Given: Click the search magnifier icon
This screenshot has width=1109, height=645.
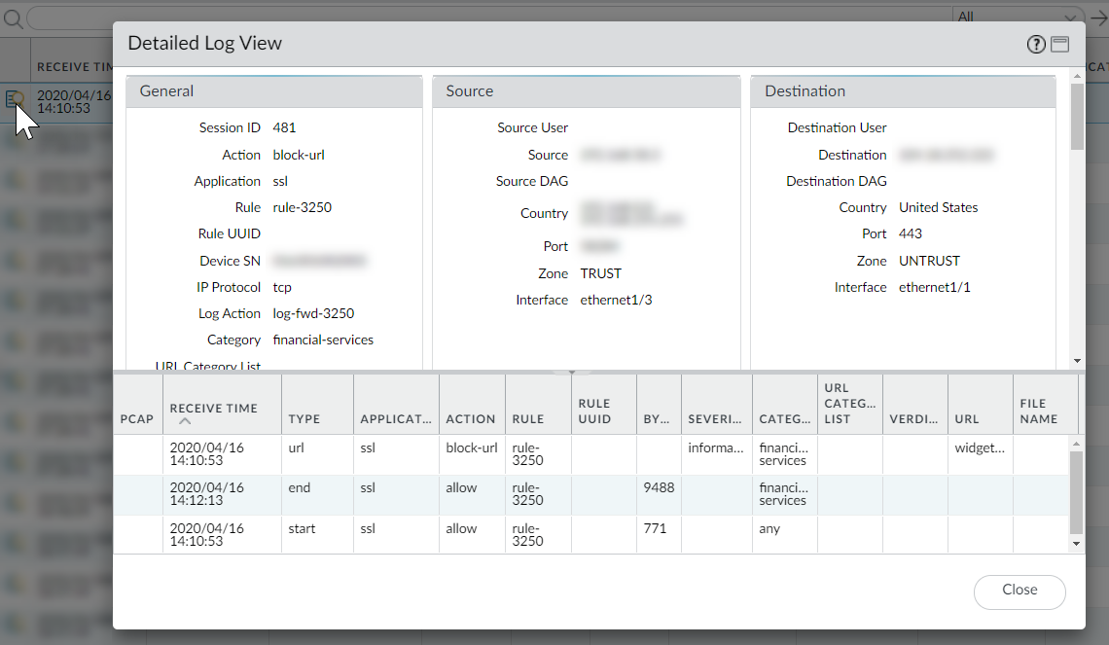Looking at the screenshot, I should point(14,18).
